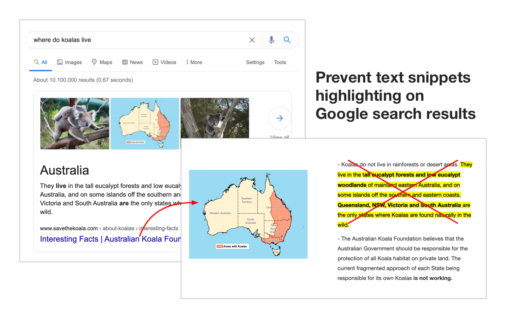Click the koala mother and joey thumbnail
This screenshot has width=506, height=316.
74,123
